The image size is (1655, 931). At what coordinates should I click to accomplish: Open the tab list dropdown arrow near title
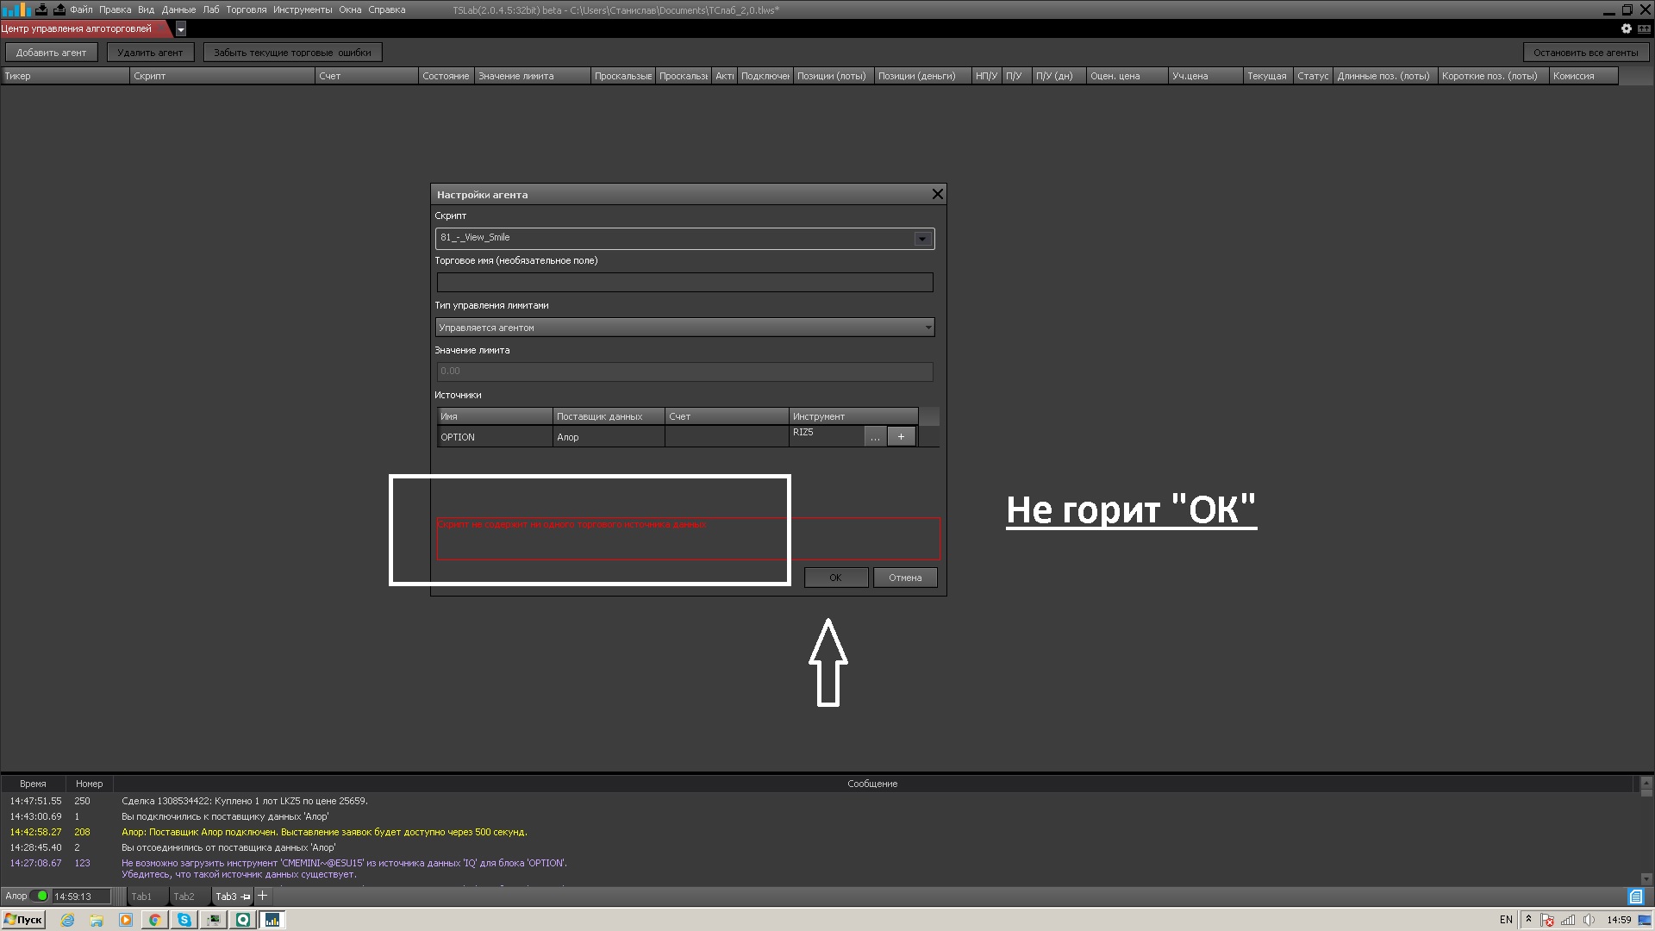tap(180, 29)
